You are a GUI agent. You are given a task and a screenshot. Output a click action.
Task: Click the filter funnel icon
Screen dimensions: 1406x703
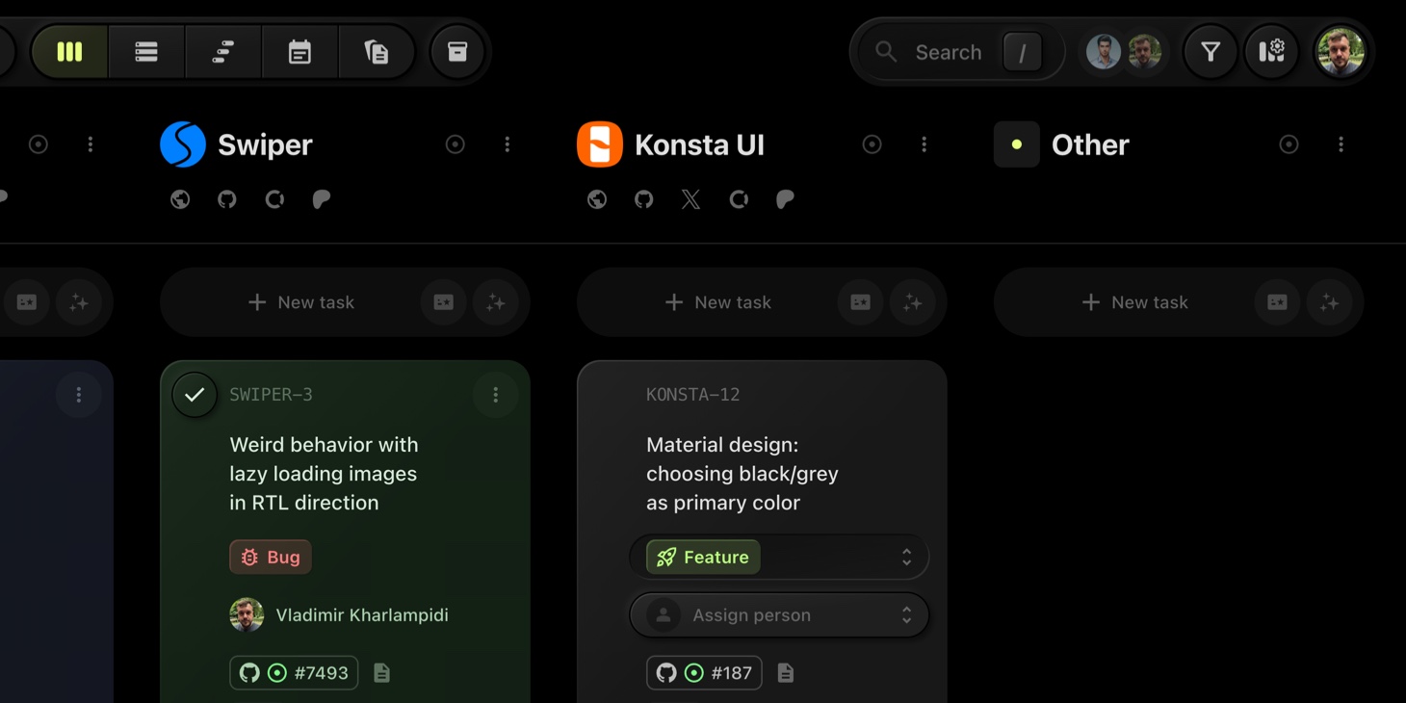click(x=1211, y=52)
